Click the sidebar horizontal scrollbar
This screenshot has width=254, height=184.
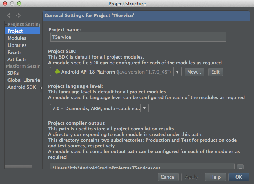coord(19,167)
